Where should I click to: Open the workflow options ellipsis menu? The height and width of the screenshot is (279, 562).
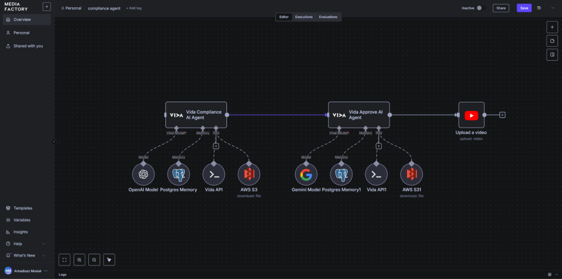tap(552, 8)
